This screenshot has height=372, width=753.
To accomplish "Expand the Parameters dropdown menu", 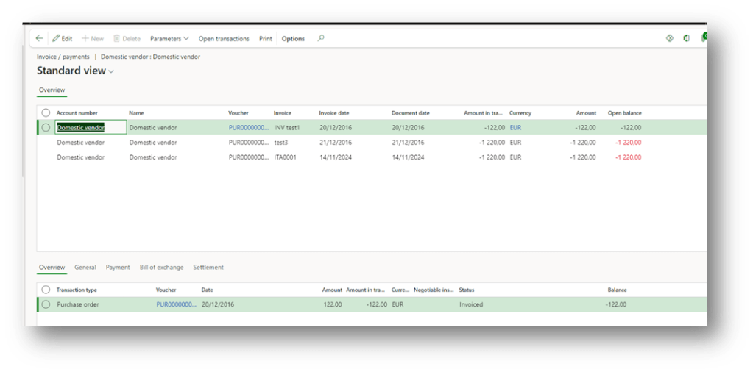I will coord(169,38).
